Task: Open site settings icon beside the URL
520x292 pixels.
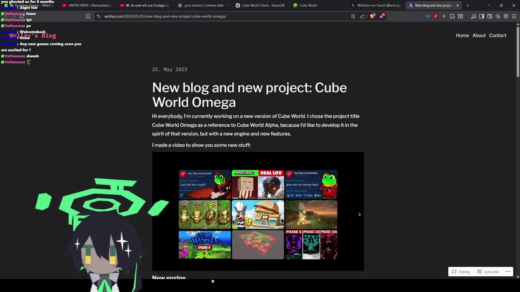Action: click(x=98, y=16)
